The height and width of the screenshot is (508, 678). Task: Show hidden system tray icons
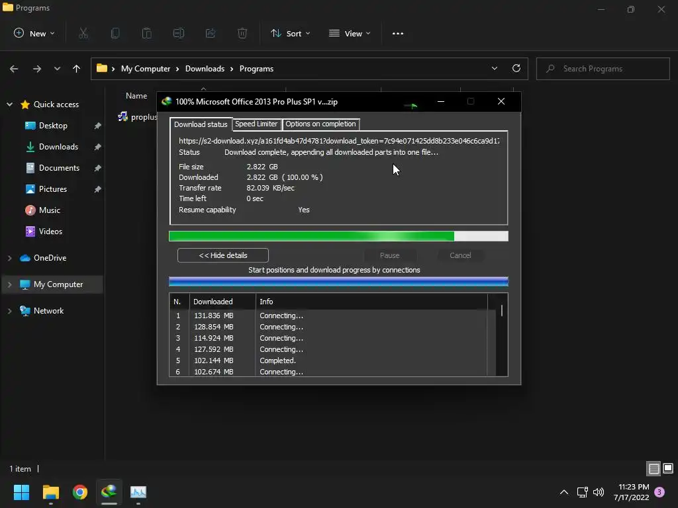tap(564, 492)
